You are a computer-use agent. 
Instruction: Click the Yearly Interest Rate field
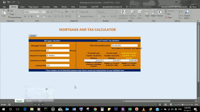click(x=58, y=60)
